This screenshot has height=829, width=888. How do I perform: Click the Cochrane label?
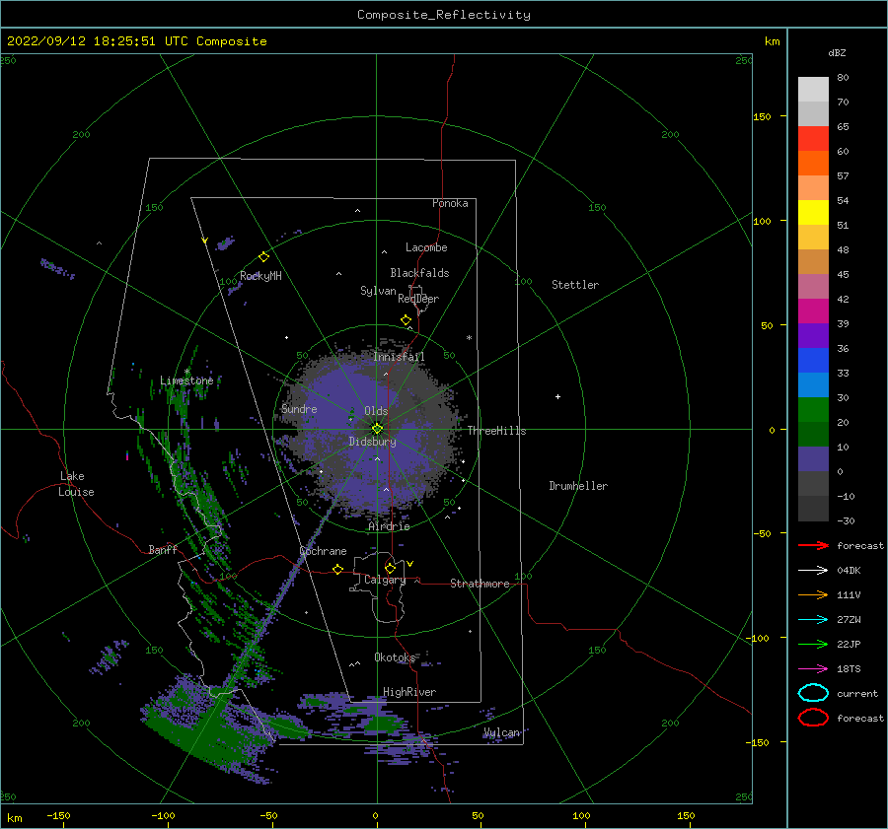(323, 551)
